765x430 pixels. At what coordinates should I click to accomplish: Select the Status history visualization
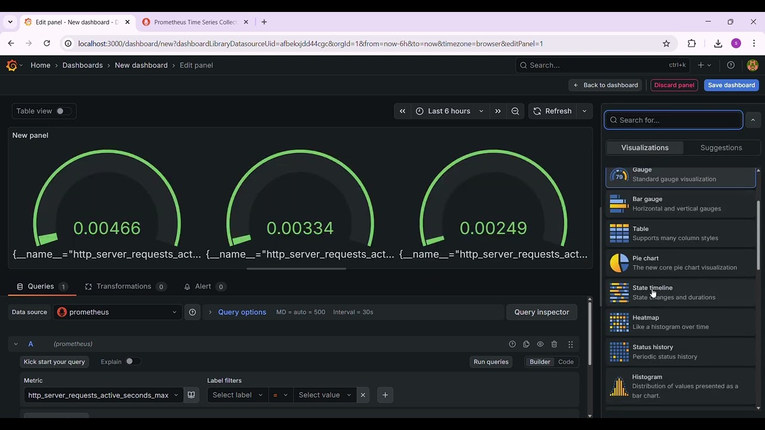pos(681,352)
